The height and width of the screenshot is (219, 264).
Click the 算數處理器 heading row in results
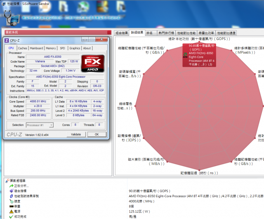point(18,181)
